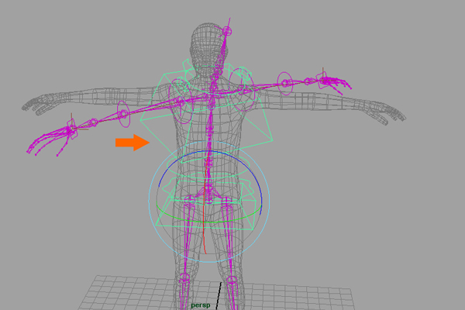Screen dimensions: 465x310
Task: Select magenta elbow circle on raised arm
Action: 284,84
